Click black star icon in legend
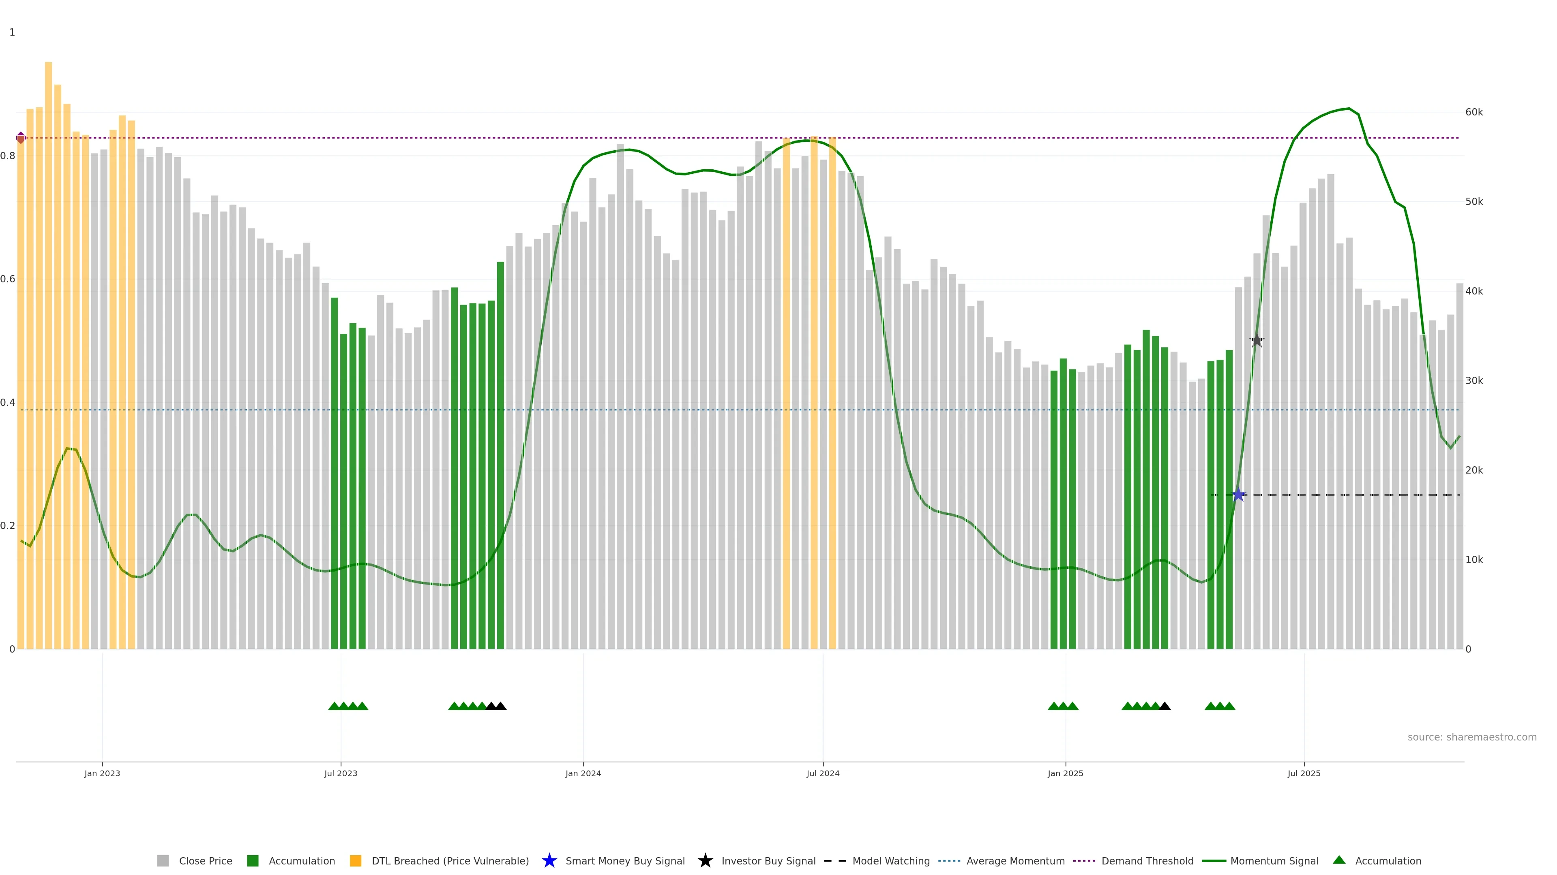 (x=705, y=860)
